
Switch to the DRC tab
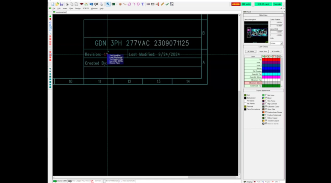275,182
